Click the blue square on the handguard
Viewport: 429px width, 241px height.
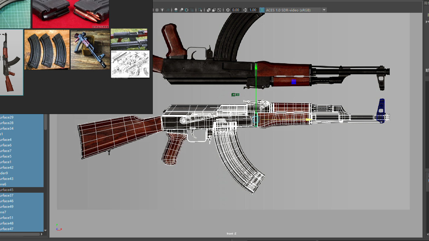[294, 82]
